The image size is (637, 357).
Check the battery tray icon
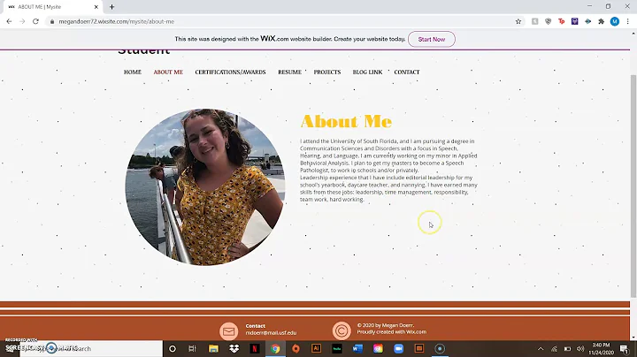[x=567, y=348]
